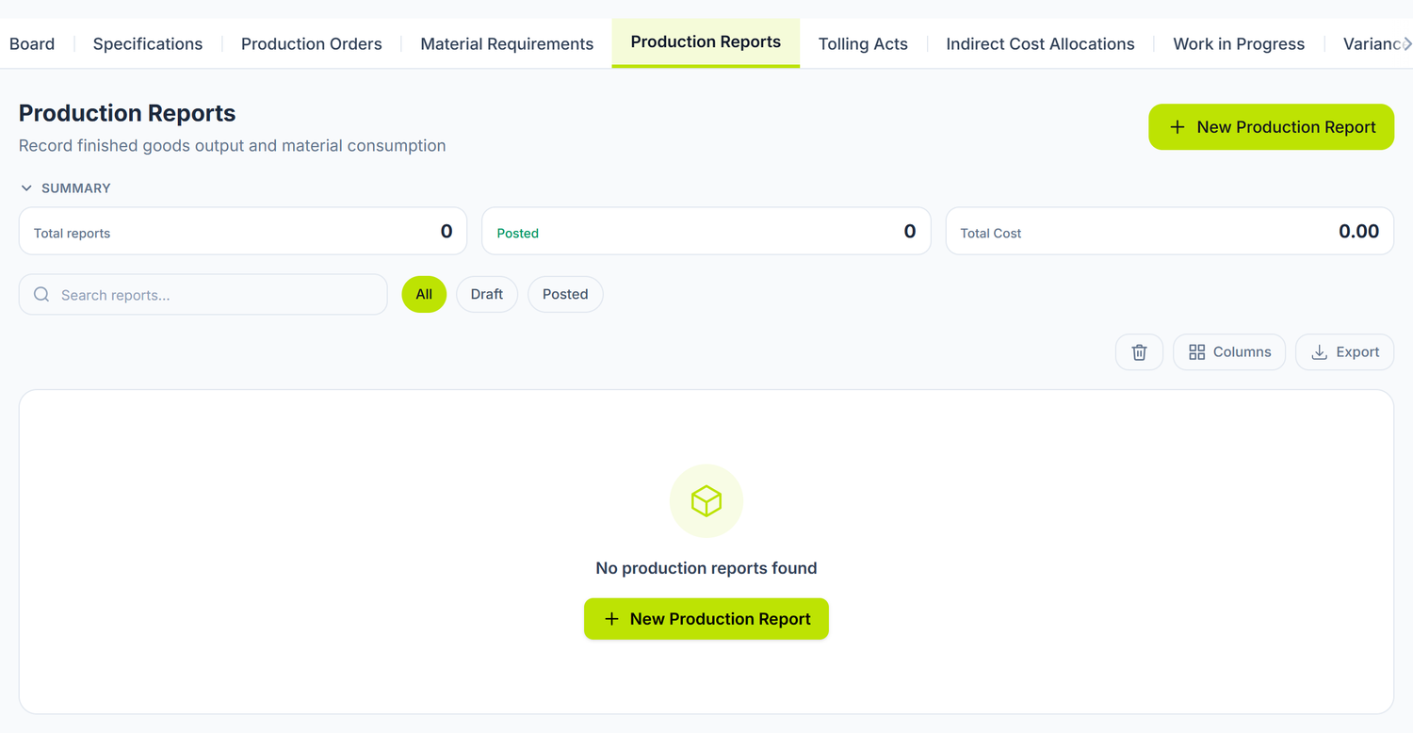1413x733 pixels.
Task: Click New Production Report in the empty list
Action: 706,619
